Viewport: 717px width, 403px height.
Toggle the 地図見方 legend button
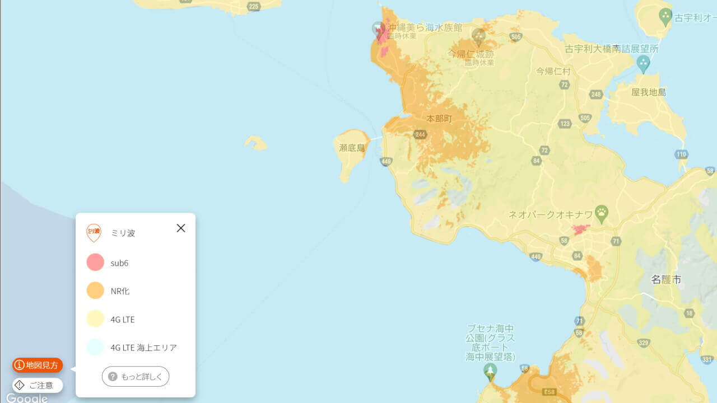click(38, 365)
